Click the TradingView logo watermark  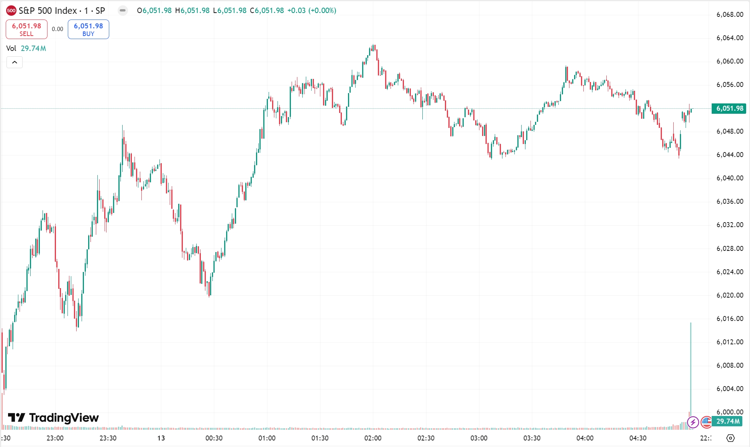click(x=54, y=418)
